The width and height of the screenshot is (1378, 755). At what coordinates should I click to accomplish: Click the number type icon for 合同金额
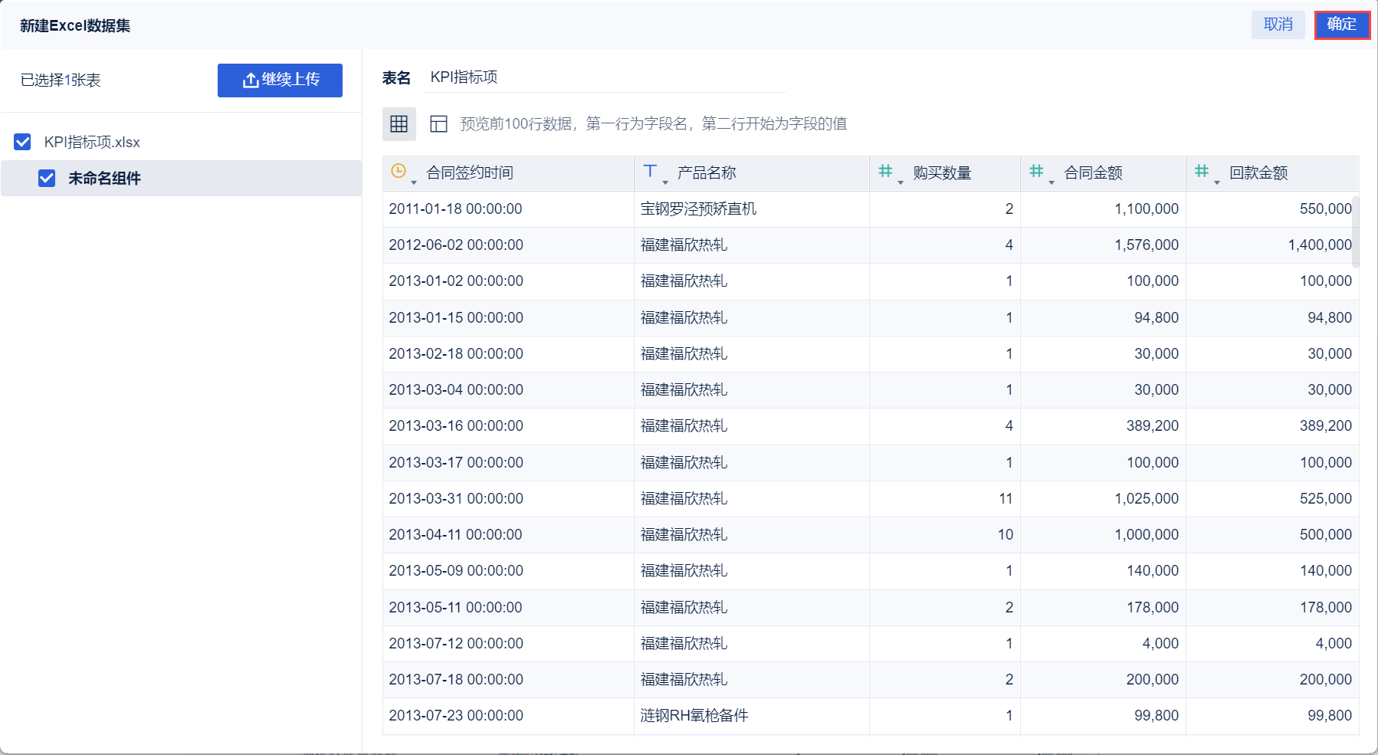click(1036, 171)
